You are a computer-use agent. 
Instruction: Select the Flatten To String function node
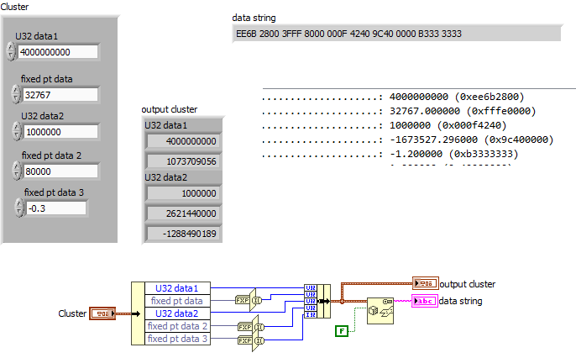click(x=380, y=311)
